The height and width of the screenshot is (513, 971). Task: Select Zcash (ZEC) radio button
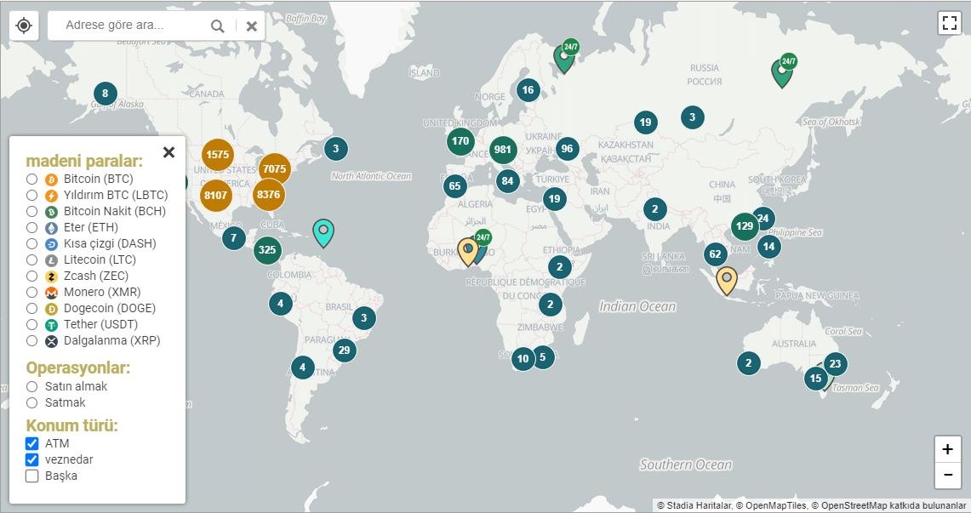[x=31, y=276]
